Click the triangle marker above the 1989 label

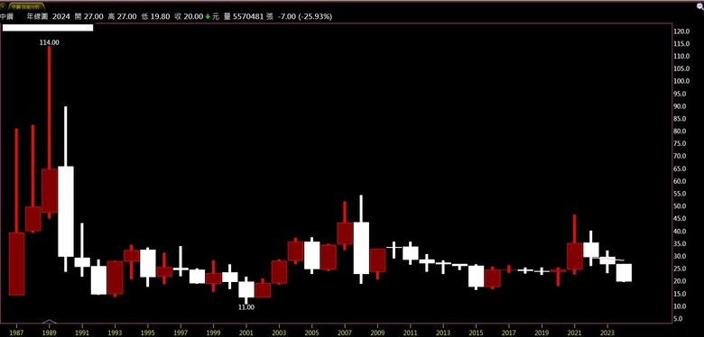tap(50, 322)
